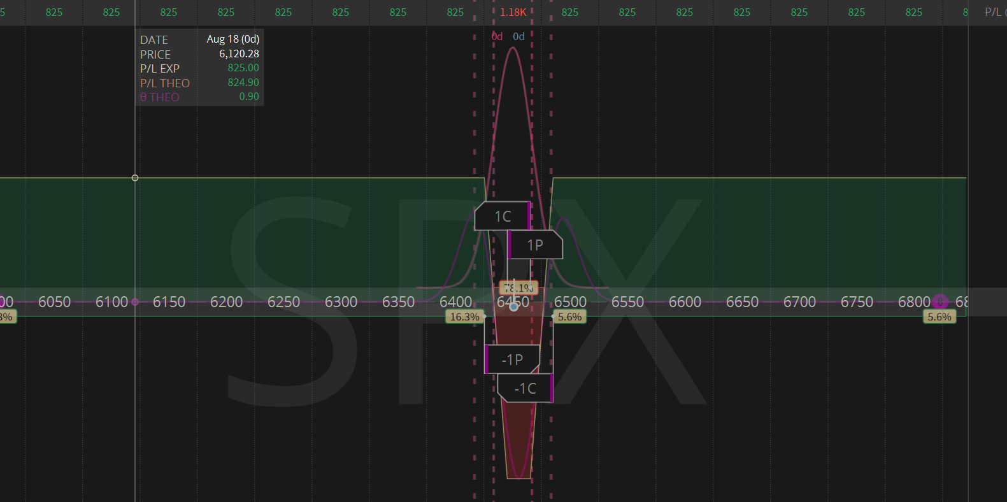Viewport: 1007px width, 502px height.
Task: Click the purple circle marker beside 6800
Action: pyautogui.click(x=940, y=301)
